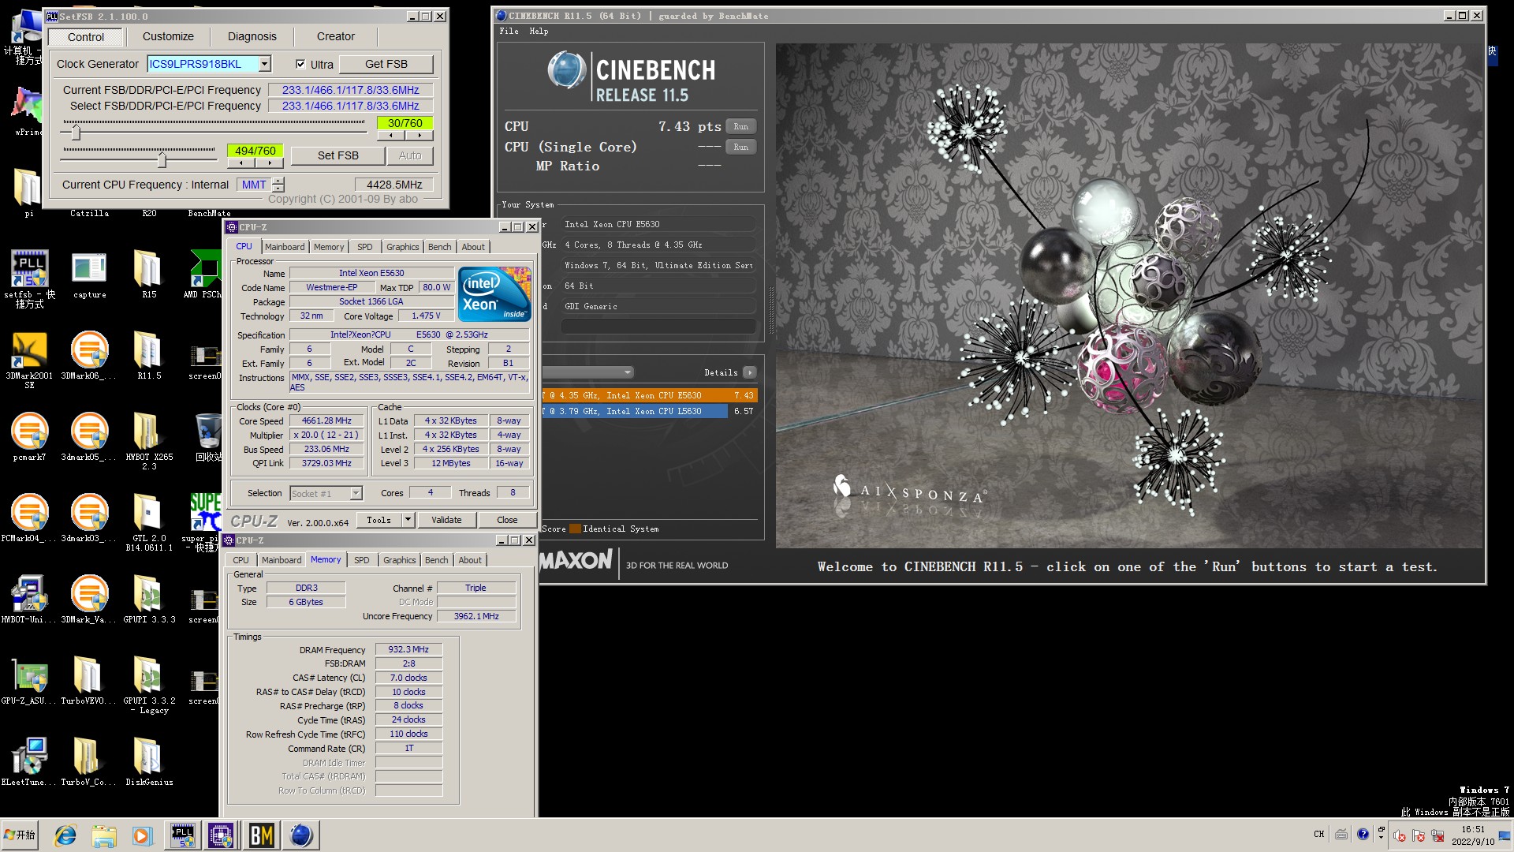
Task: Open the GPU-Z ASUS desktop icon
Action: 29,681
